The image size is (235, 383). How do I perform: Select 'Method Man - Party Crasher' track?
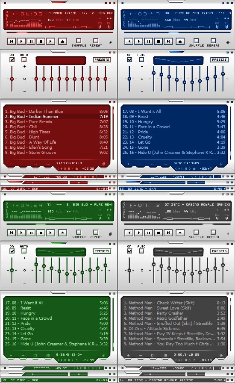(173, 313)
